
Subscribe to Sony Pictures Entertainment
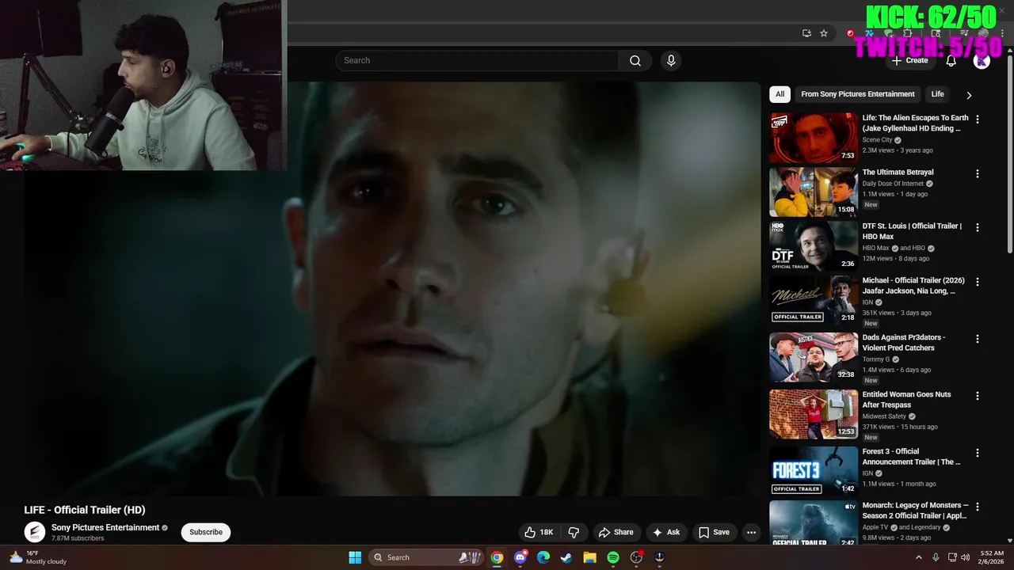click(206, 532)
